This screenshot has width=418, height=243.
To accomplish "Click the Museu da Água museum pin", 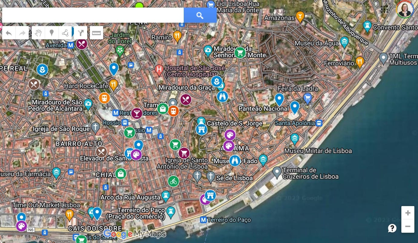I will click(x=344, y=42).
